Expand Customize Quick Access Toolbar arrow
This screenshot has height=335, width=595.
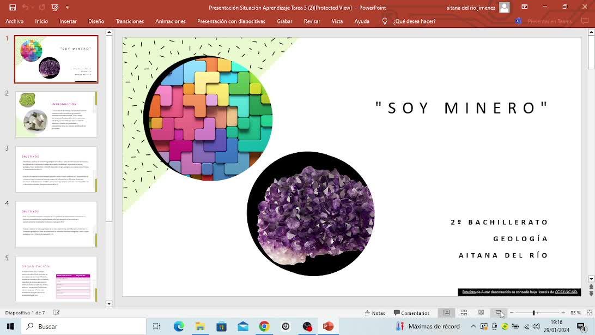coord(67,7)
